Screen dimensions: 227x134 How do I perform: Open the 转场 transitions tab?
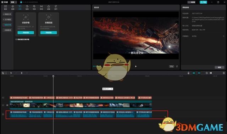(x=41, y=7)
